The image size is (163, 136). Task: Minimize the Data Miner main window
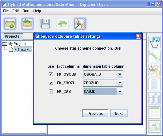(147, 5)
